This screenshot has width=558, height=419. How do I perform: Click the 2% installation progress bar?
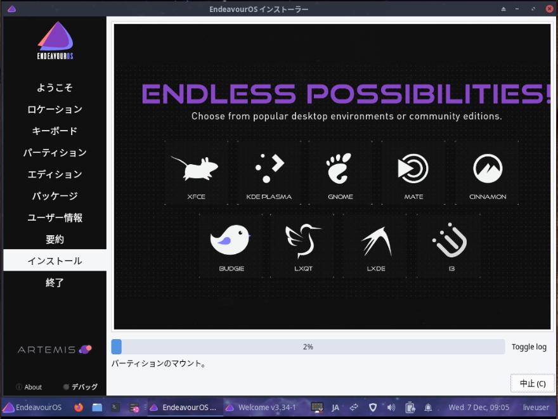[x=308, y=347]
